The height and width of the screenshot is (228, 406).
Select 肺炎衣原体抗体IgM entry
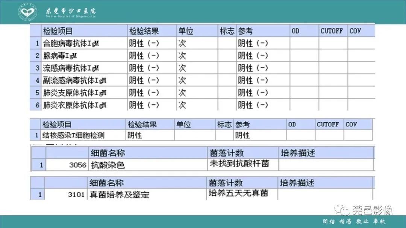pos(74,105)
